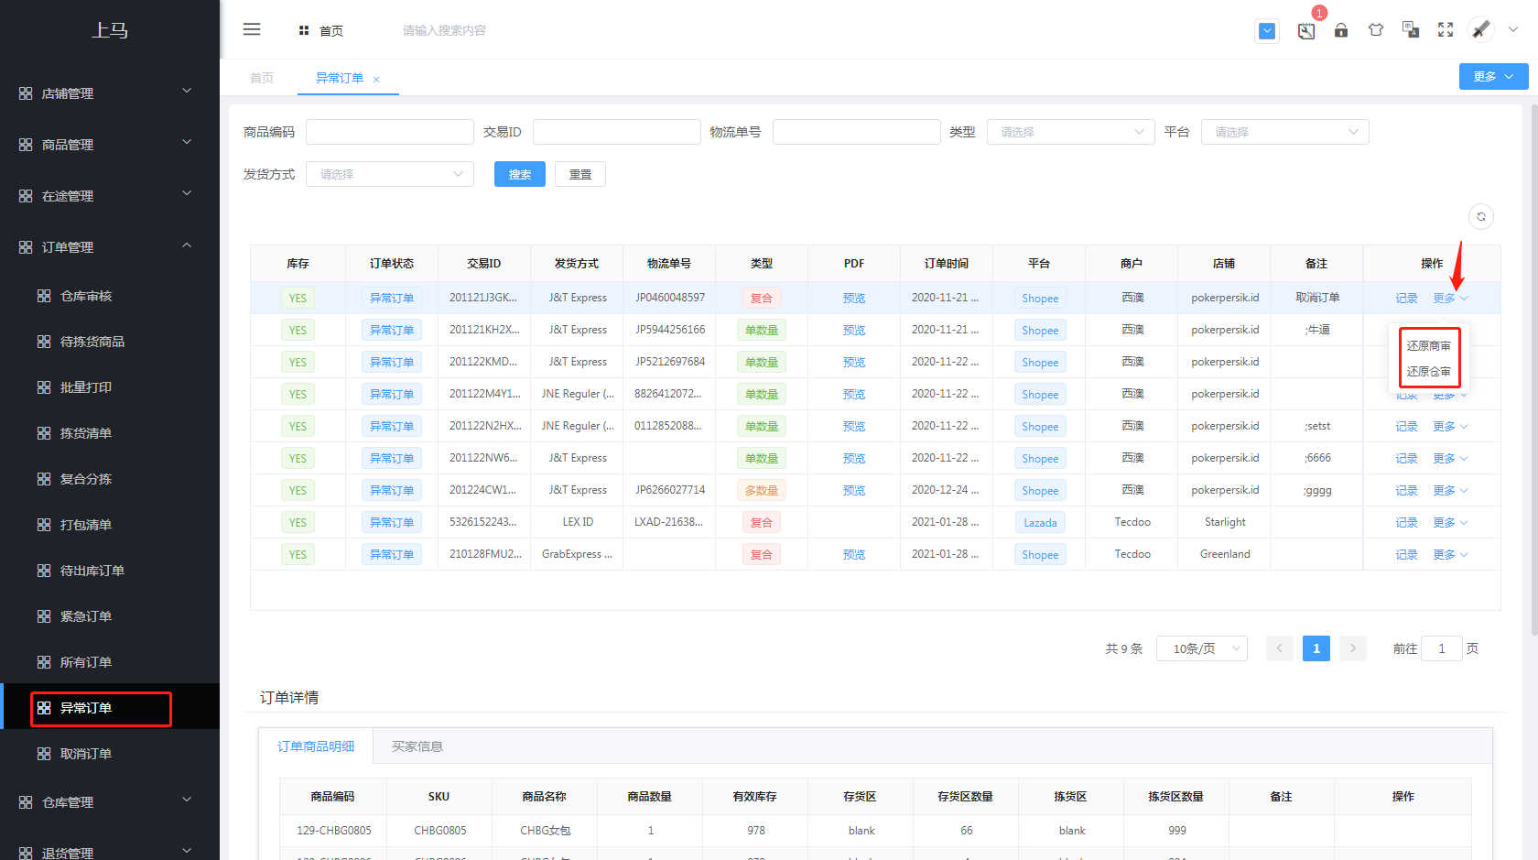Click page 1 pagination button
Image resolution: width=1538 pixels, height=860 pixels.
click(x=1316, y=648)
